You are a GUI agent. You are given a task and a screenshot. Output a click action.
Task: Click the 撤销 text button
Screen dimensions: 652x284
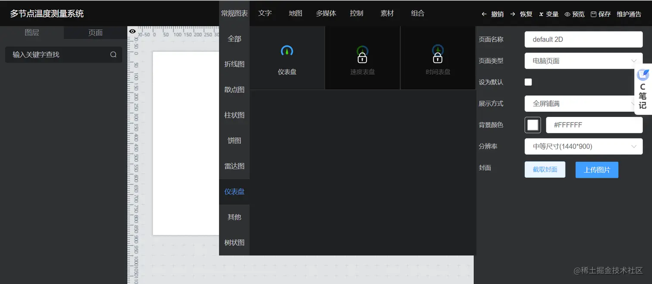pyautogui.click(x=498, y=14)
